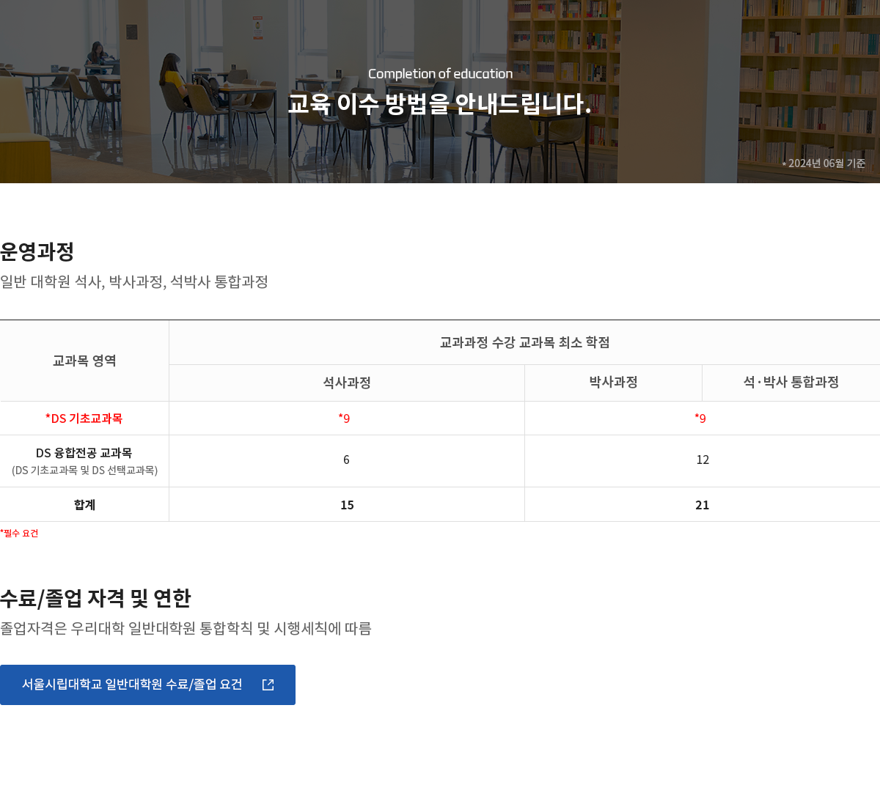Select the 교과목 영역 table header

[84, 361]
